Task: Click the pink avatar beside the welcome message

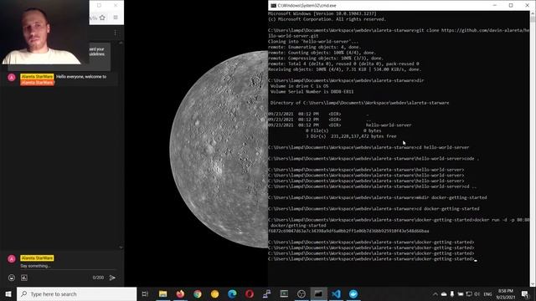Action: click(12, 78)
